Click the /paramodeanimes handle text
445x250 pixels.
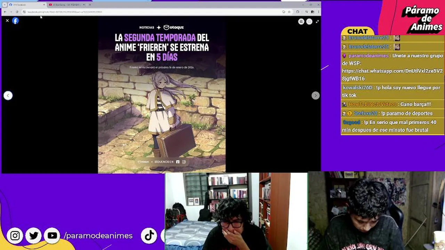(x=98, y=236)
